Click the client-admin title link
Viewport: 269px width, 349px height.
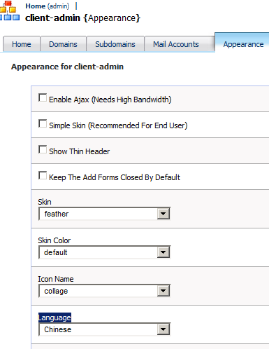[x=52, y=18]
